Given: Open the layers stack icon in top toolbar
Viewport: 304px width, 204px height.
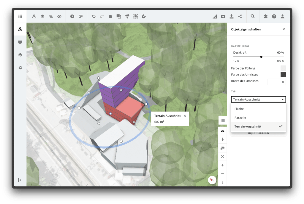Looking at the screenshot, I should pos(42,17).
